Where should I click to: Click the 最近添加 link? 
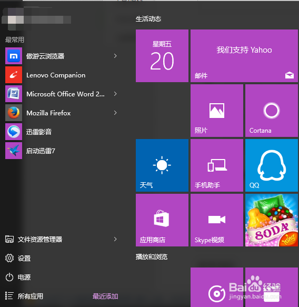(105, 296)
